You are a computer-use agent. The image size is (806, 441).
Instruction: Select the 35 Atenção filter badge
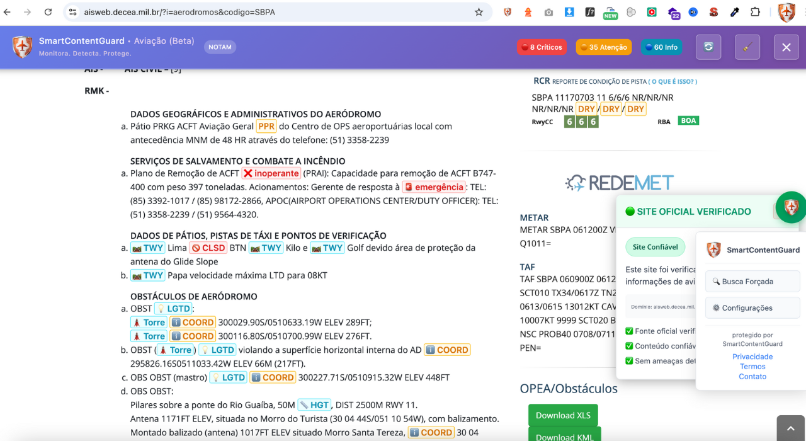(603, 47)
